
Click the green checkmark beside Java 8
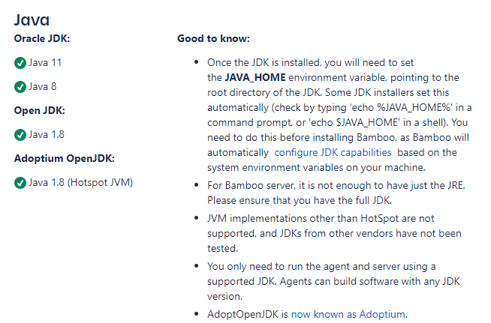point(20,86)
